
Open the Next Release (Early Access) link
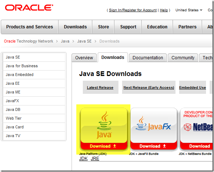pyautogui.click(x=149, y=87)
